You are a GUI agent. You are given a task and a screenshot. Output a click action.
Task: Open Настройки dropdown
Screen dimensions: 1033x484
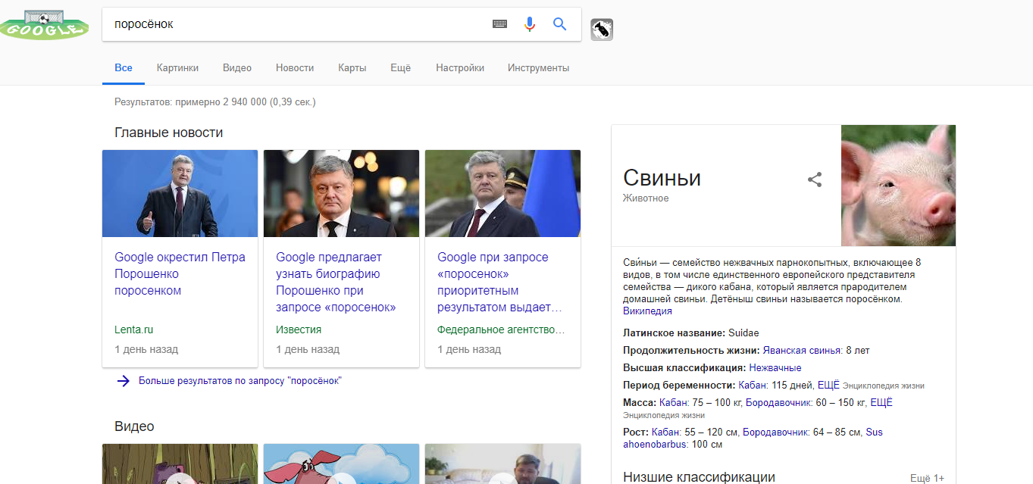[x=460, y=68]
